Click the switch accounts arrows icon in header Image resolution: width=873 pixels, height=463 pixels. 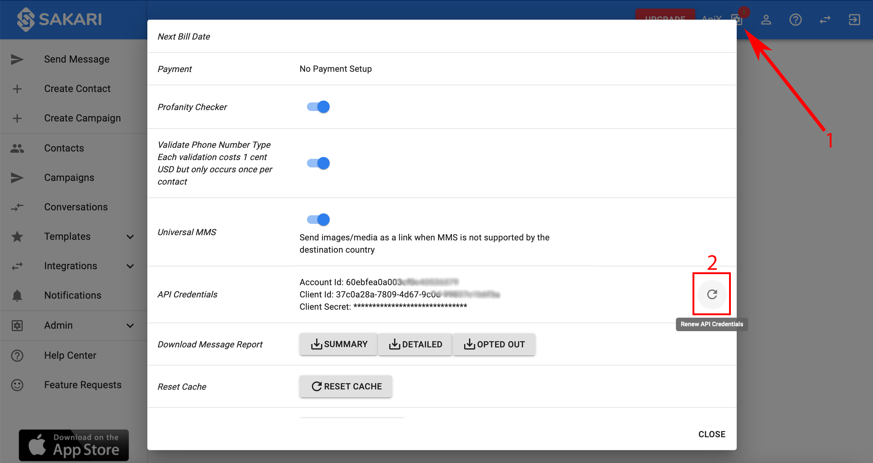[825, 19]
